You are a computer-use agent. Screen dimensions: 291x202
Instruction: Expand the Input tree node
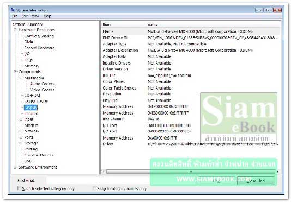pos(21,119)
